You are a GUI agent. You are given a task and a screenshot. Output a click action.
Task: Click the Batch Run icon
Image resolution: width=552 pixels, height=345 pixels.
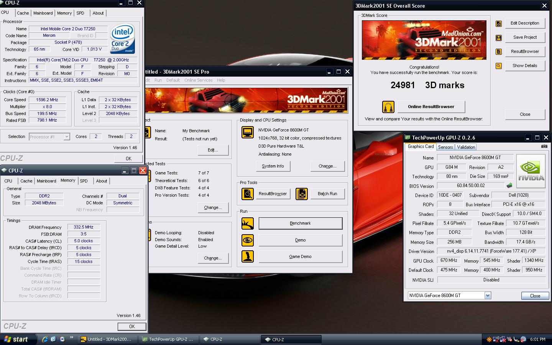(x=301, y=194)
